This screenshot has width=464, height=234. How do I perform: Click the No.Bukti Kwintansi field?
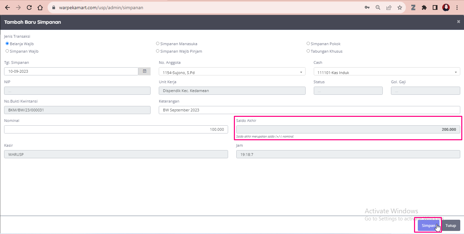pos(77,110)
